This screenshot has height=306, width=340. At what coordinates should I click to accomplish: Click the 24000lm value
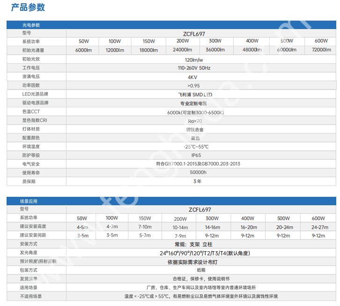(x=182, y=50)
